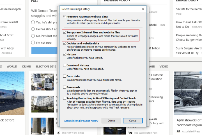Open the 'bout Scott' news link
Viewport: 202px width, 135px height.
click(7, 35)
